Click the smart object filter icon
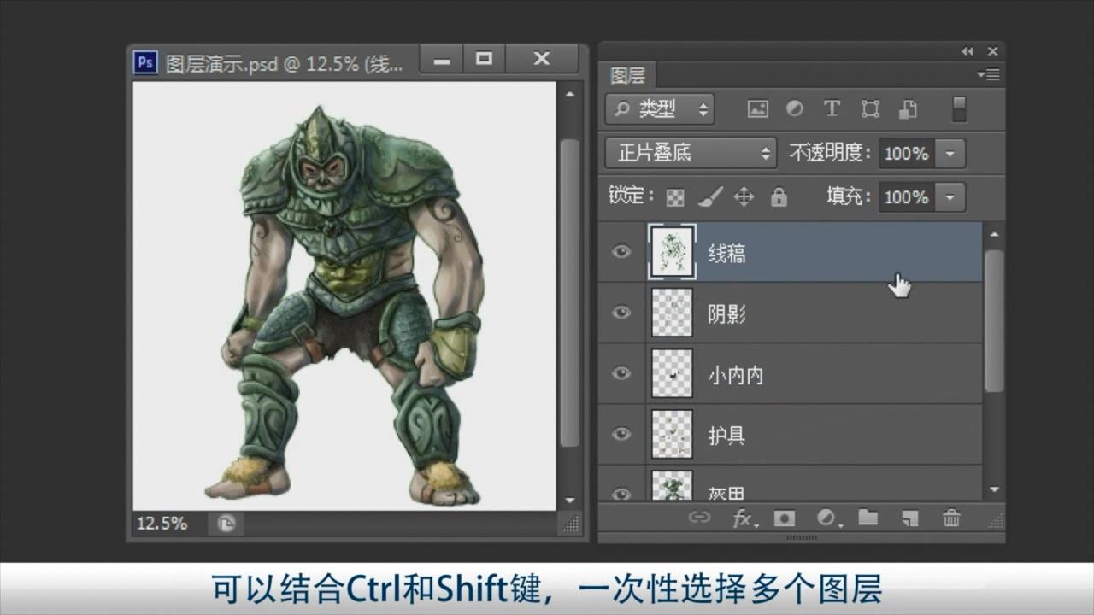Screen dimensions: 1094x615 tap(908, 108)
